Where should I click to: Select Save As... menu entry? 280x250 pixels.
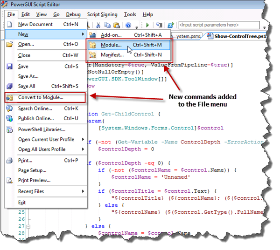(x=46, y=76)
